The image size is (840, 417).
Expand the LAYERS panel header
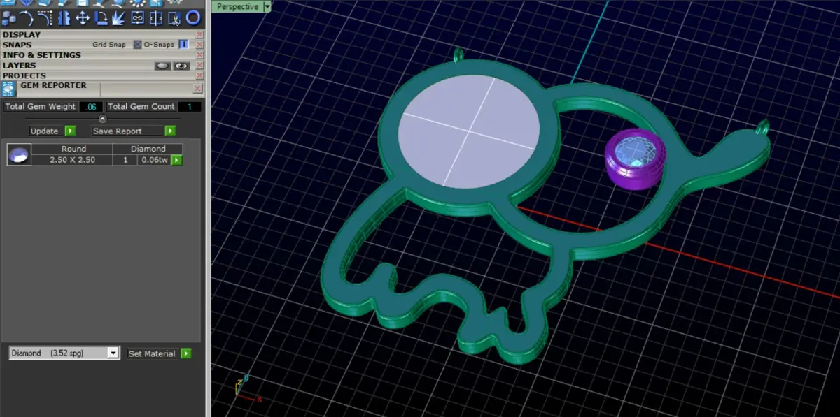click(20, 65)
